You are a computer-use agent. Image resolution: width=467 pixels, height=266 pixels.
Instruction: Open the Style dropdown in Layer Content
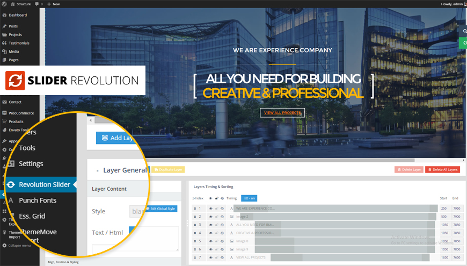[x=137, y=211]
